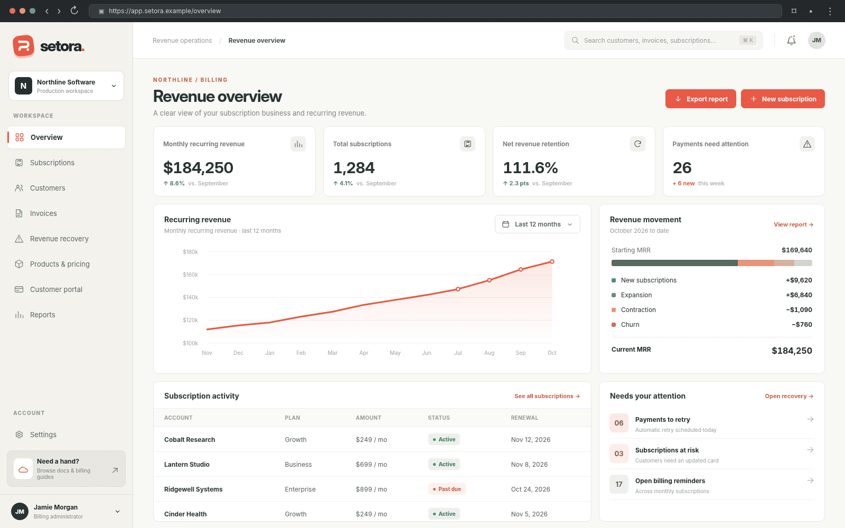The width and height of the screenshot is (845, 528).
Task: Expand the Jamie Morgan account menu
Action: pyautogui.click(x=67, y=511)
